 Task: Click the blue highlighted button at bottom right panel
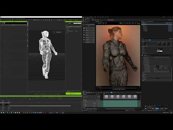coord(157,108)
